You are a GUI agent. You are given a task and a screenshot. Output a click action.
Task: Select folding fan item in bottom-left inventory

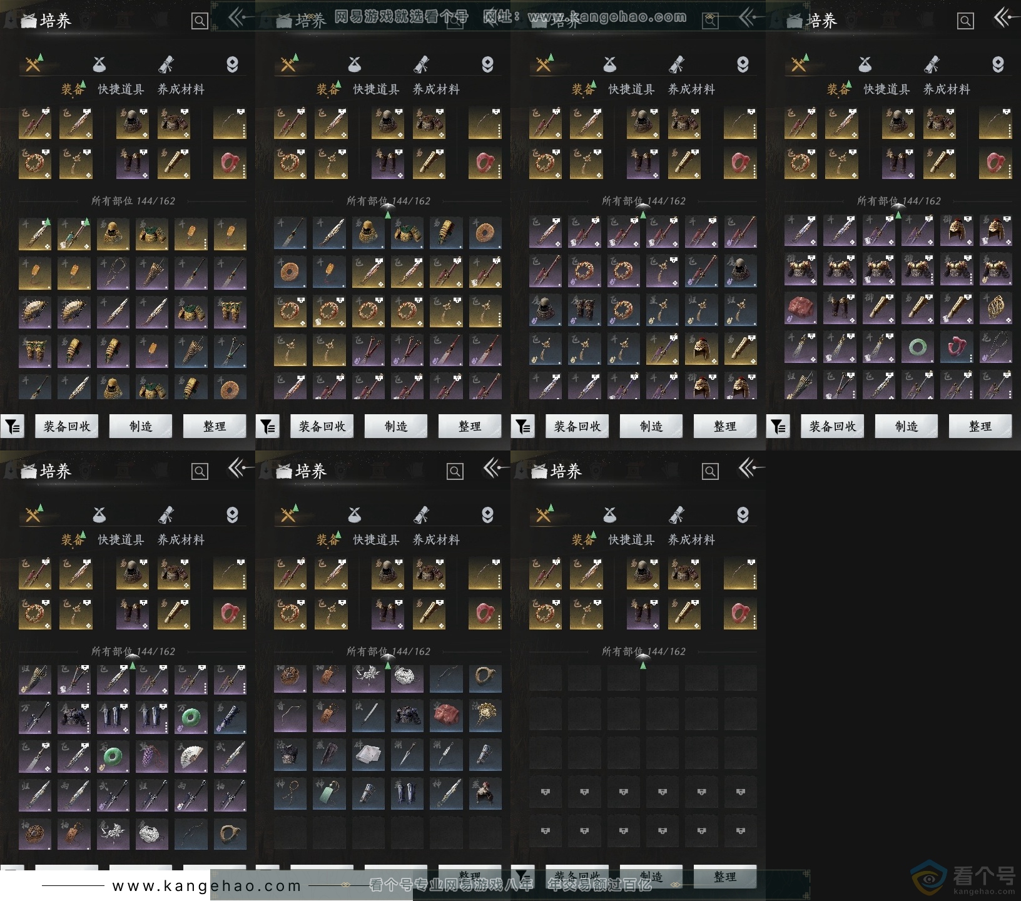click(x=191, y=756)
